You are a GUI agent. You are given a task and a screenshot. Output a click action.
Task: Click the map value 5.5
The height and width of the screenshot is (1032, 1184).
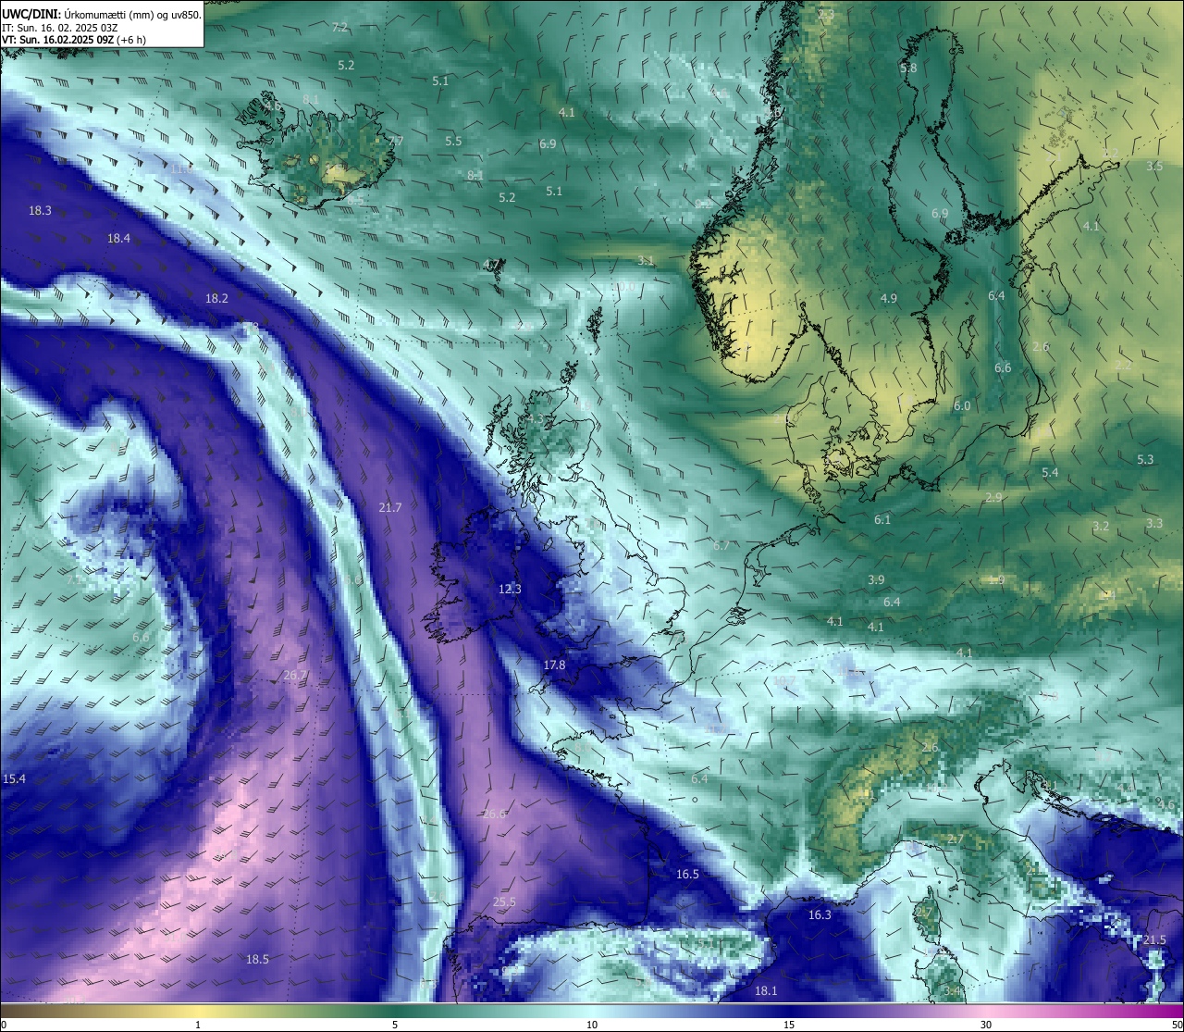click(x=453, y=142)
